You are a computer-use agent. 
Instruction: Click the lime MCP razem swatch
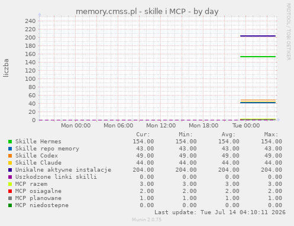(x=10, y=184)
